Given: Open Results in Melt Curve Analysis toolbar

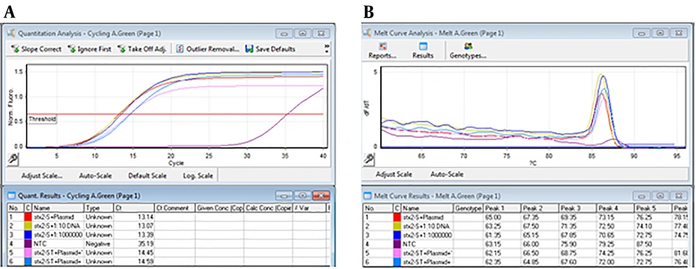Looking at the screenshot, I should click(x=422, y=51).
